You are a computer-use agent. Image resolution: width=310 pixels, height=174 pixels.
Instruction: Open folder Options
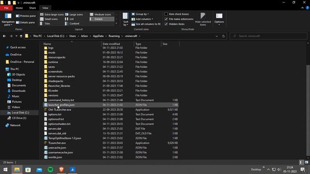point(219,19)
